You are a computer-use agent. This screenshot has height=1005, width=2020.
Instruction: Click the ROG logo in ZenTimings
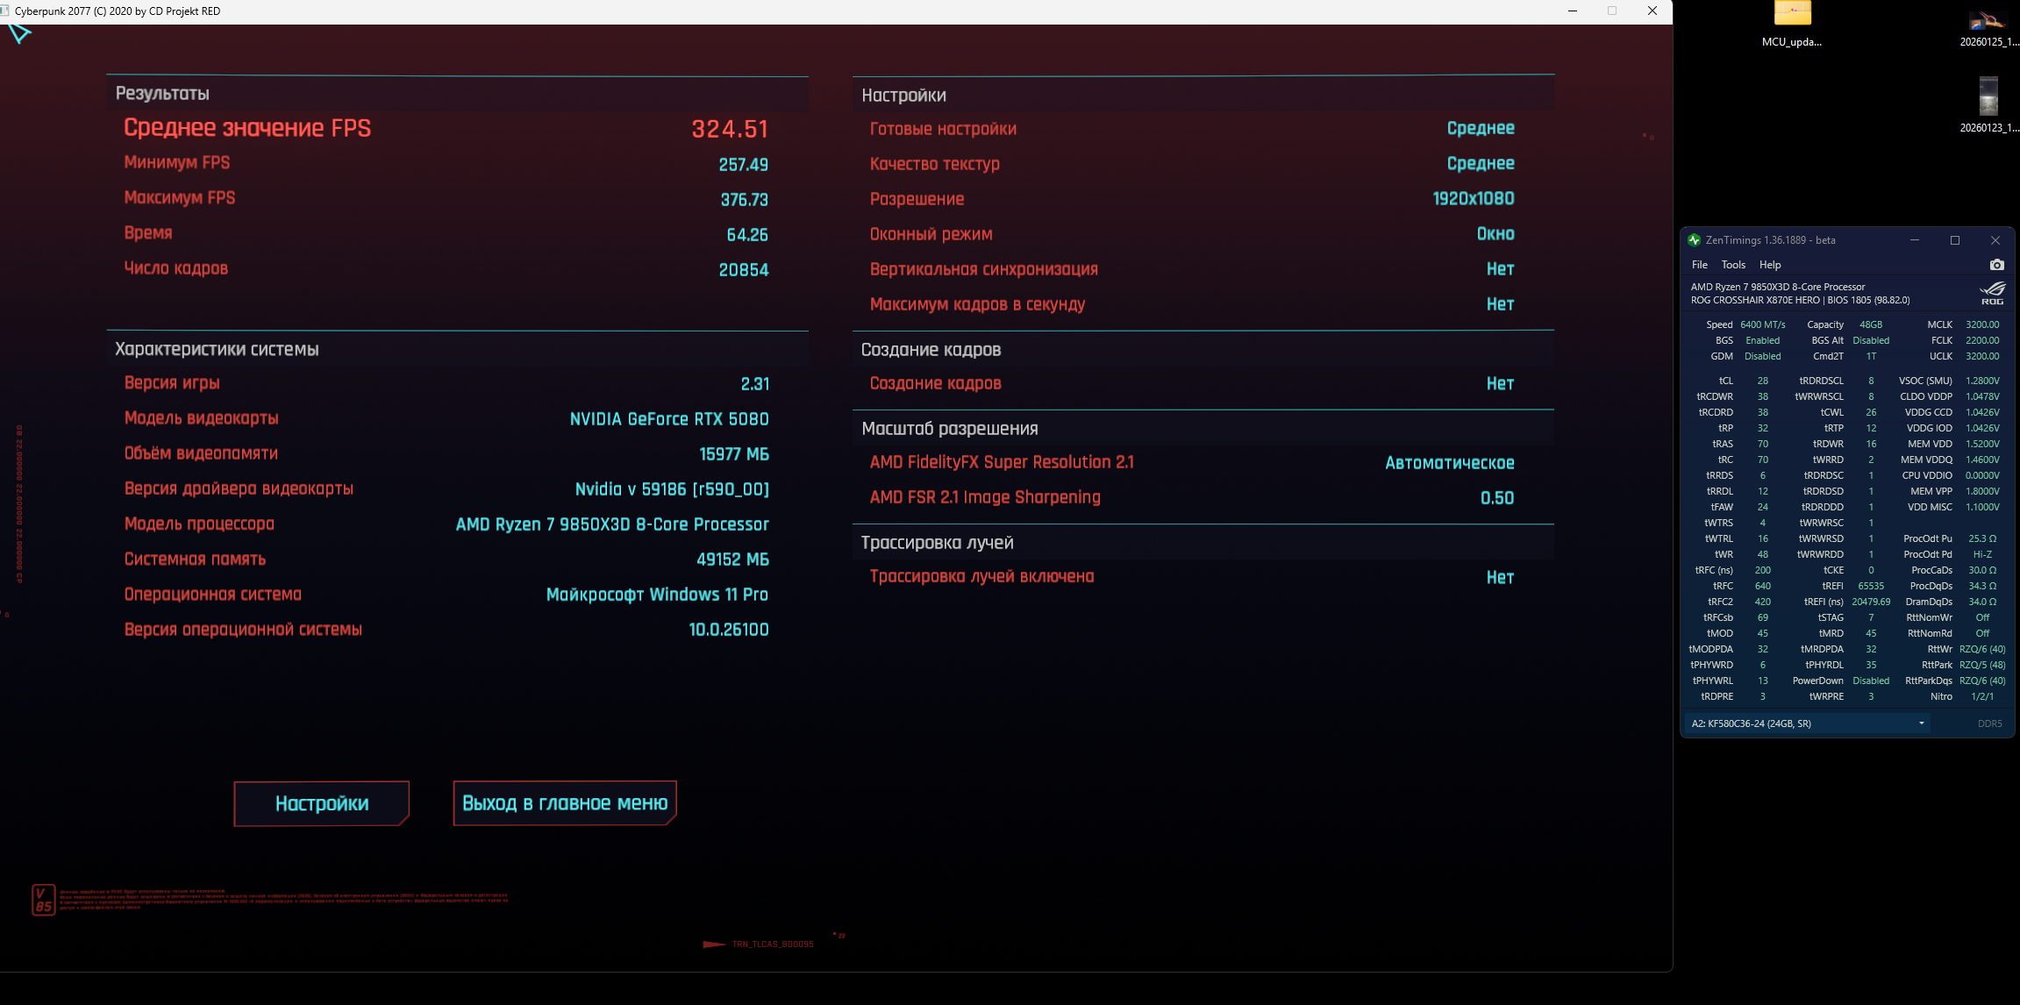click(x=1992, y=293)
